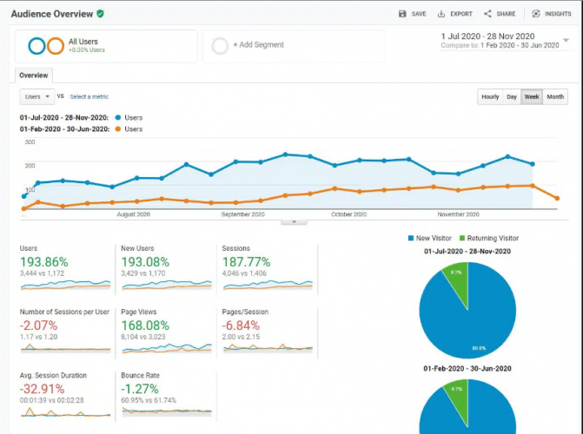Click the blue Users legend dot
Viewport: 583px width, 434px height.
click(x=118, y=117)
